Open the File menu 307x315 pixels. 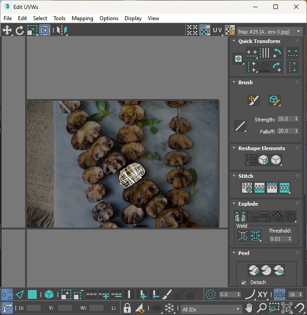[x=8, y=18]
